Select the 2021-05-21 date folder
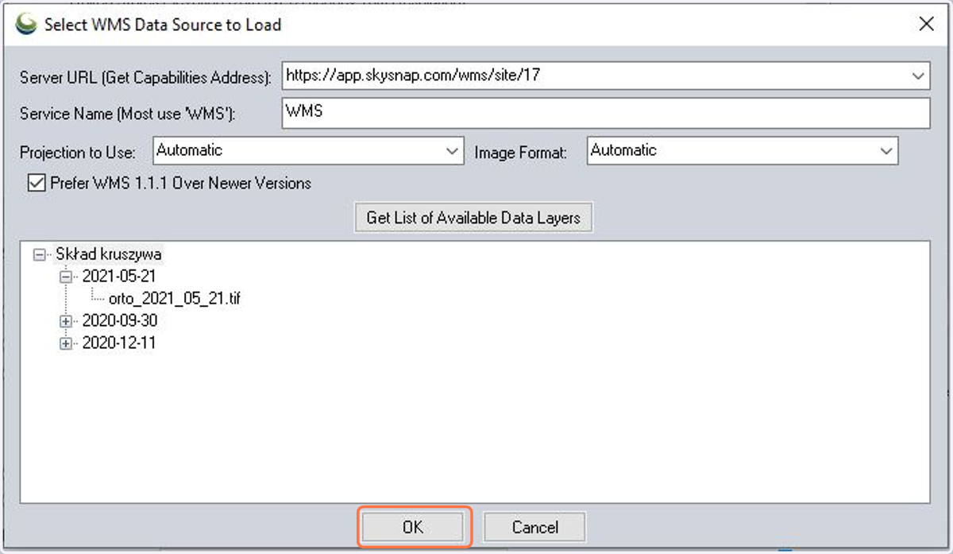 click(x=119, y=277)
